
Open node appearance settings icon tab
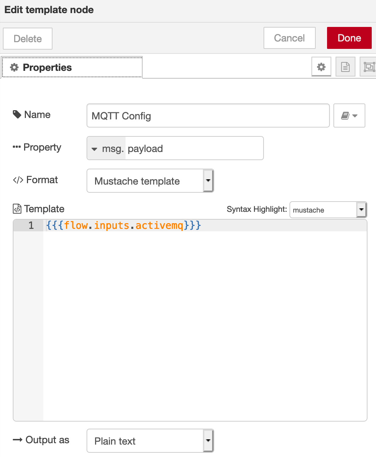pos(369,67)
